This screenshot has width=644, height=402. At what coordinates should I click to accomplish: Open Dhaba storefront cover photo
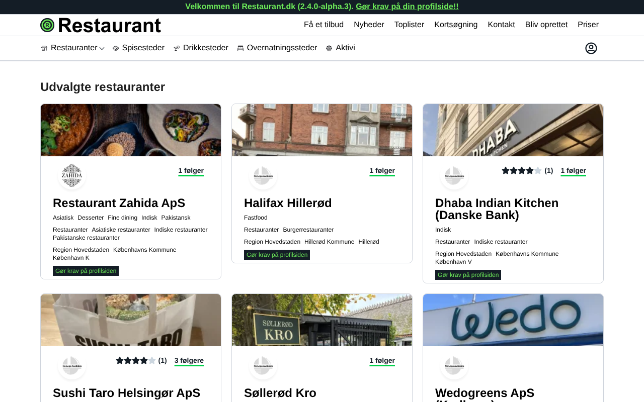coord(513,130)
